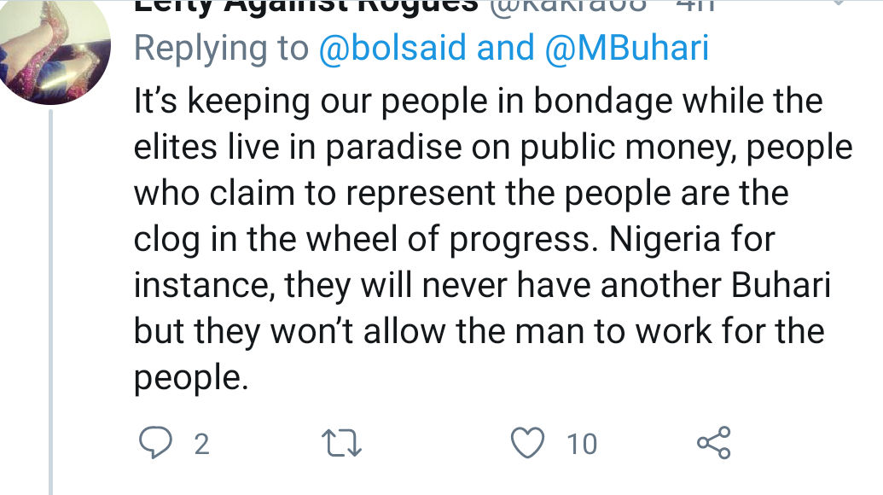
Task: Click the reply speech bubble icon
Action: pos(155,444)
